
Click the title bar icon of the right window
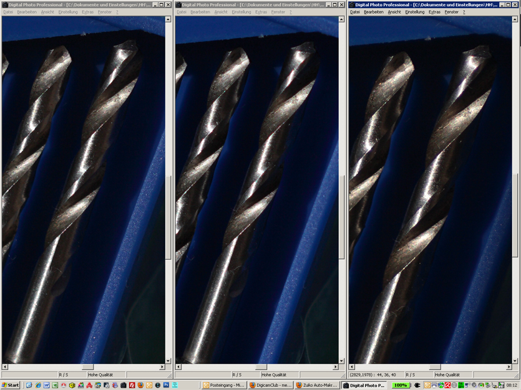[352, 4]
